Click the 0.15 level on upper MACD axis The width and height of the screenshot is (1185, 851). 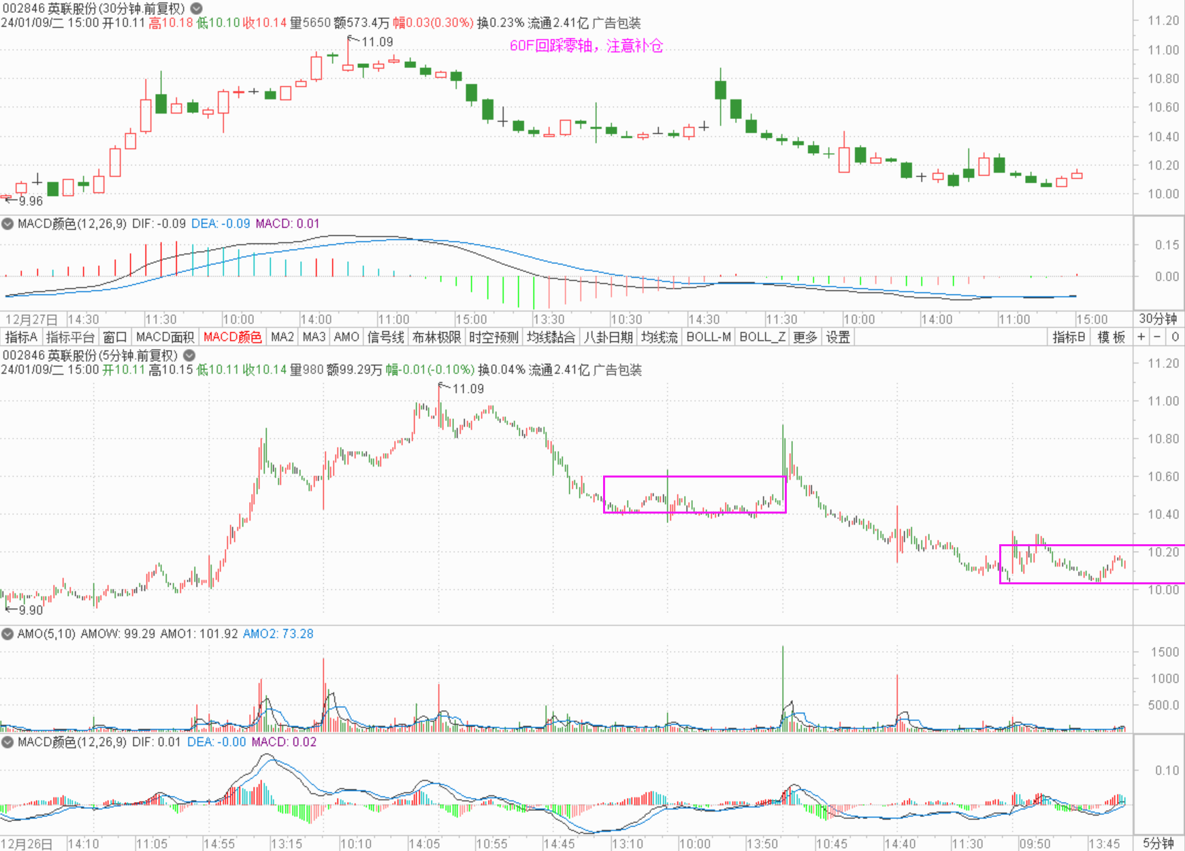[x=1167, y=245]
